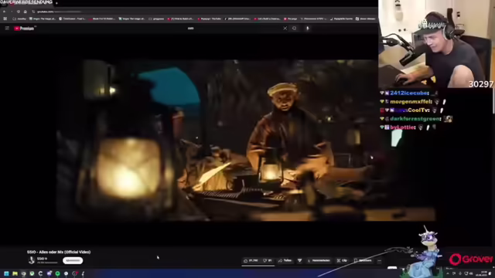Reload the page with refresh icon

pyautogui.click(x=19, y=12)
